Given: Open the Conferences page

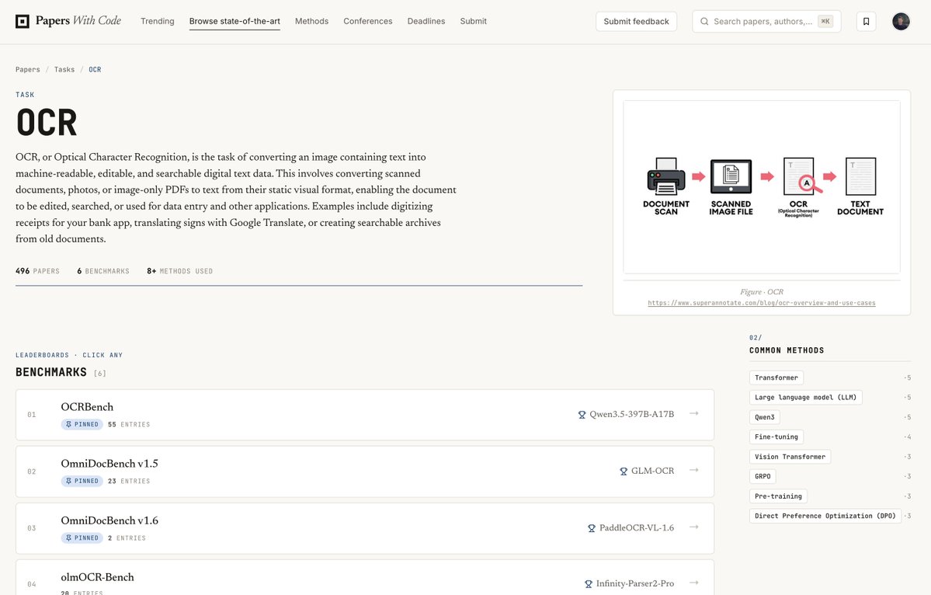Looking at the screenshot, I should (367, 22).
